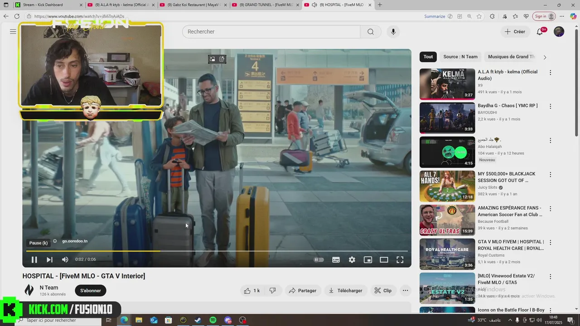Select the Source : N Team chip
Viewport: 580px width, 326px height.
tap(460, 57)
